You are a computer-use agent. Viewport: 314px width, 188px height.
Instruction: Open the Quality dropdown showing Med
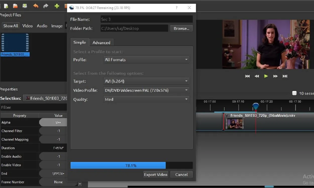coord(146,99)
